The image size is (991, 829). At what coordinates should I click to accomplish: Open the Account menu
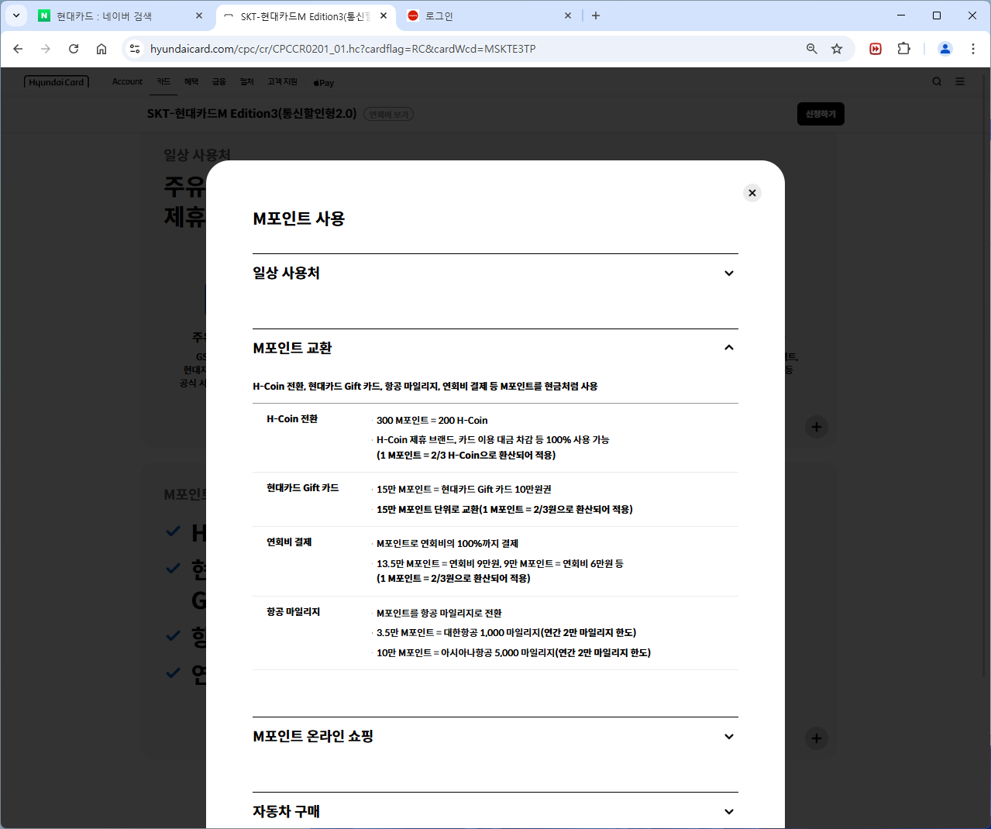pyautogui.click(x=127, y=81)
